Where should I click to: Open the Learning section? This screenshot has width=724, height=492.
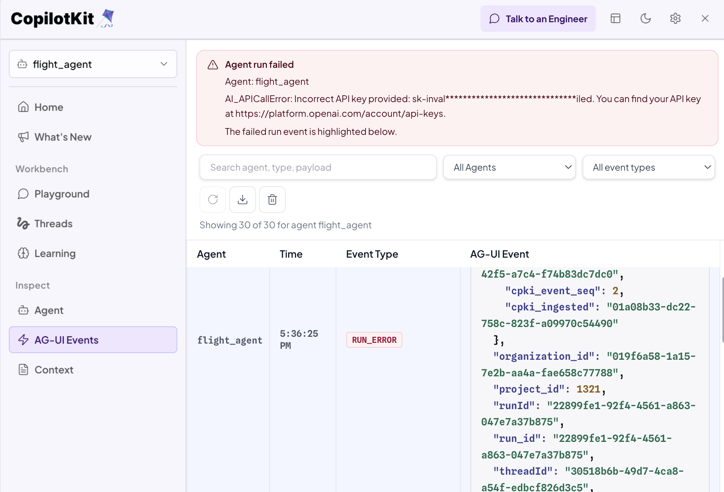(93, 253)
